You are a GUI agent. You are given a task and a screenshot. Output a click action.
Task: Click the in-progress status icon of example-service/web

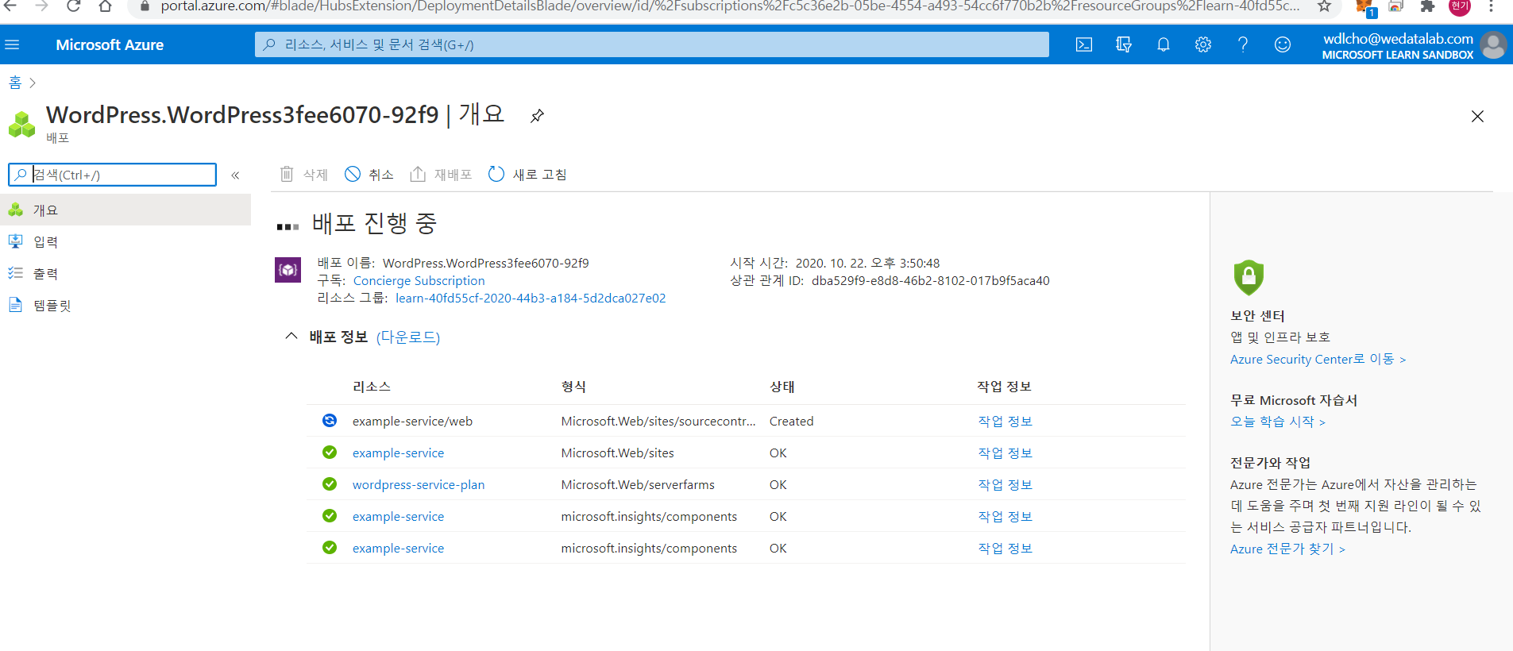click(330, 420)
